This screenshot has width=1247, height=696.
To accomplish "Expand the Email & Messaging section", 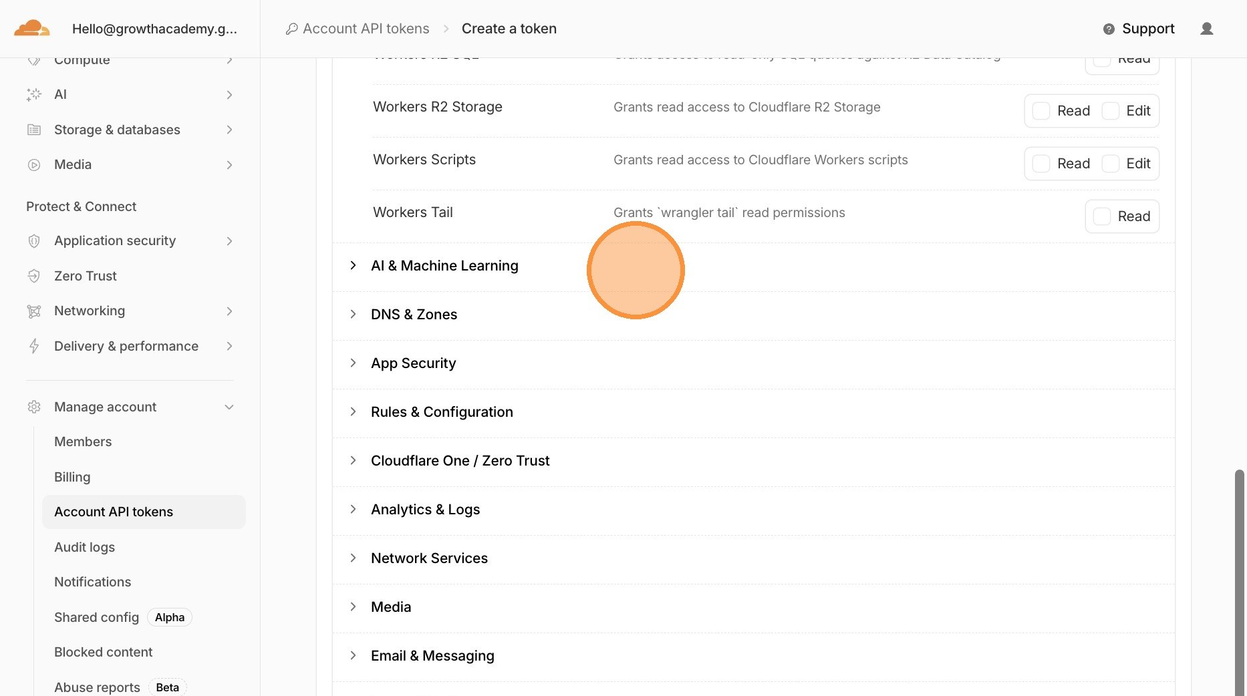I will [x=753, y=656].
